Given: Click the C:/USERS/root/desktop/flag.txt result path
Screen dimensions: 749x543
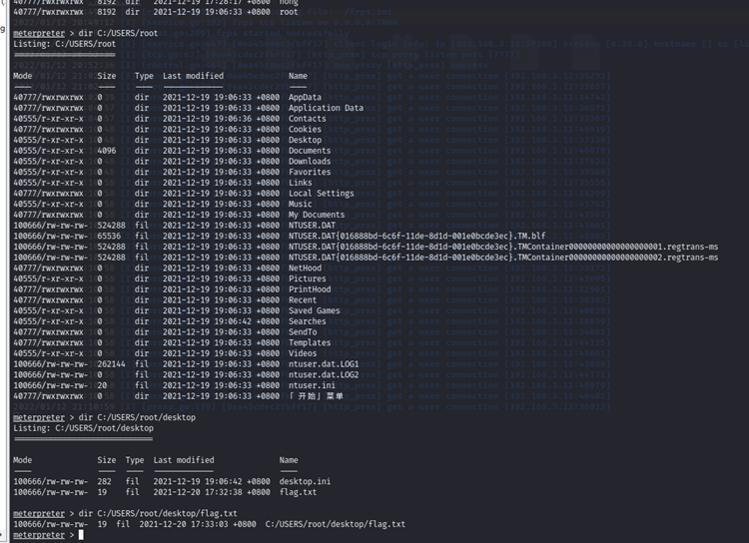Looking at the screenshot, I should 336,524.
